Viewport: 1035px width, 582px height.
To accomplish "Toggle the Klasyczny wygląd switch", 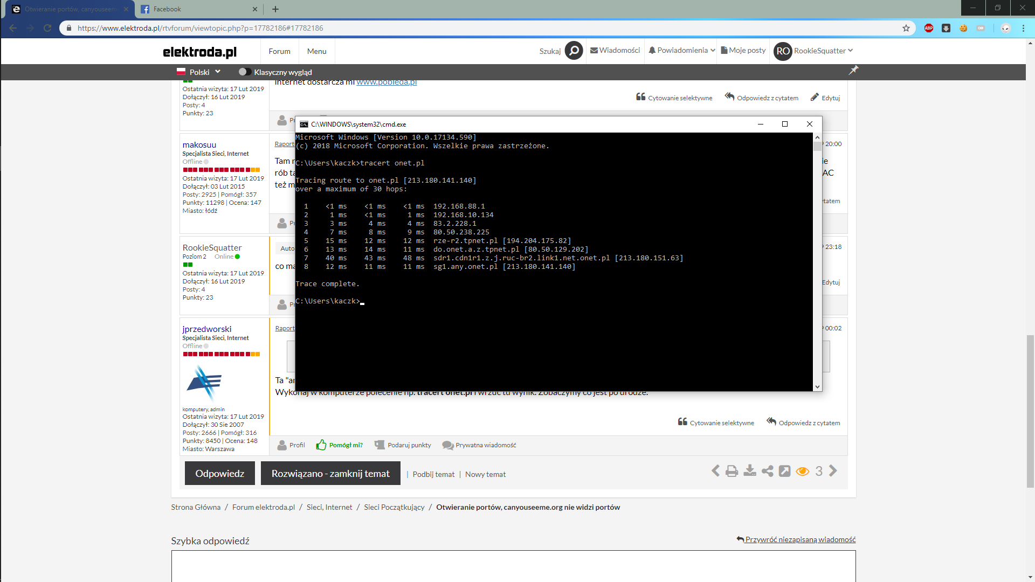I will coord(244,72).
